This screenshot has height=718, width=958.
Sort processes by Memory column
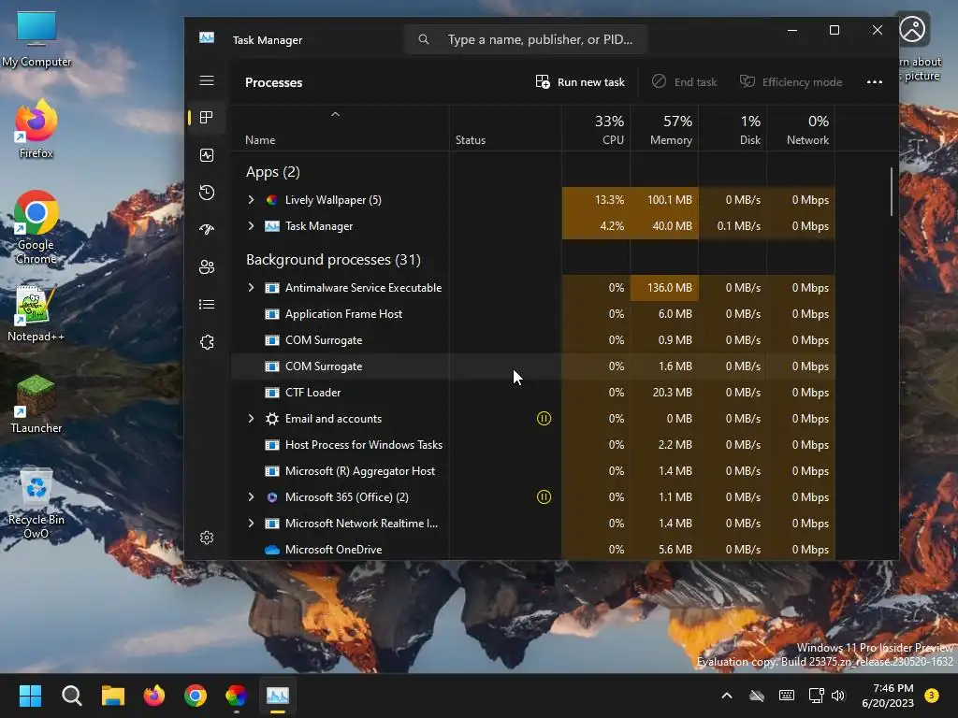tap(664, 129)
